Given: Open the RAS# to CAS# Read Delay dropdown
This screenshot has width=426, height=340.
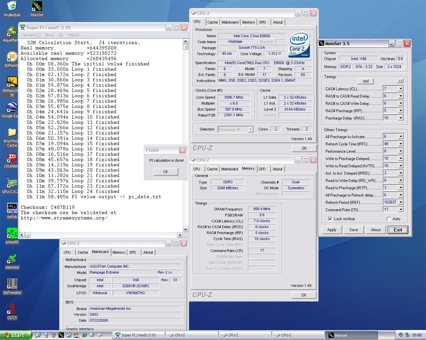Looking at the screenshot, I should (x=401, y=96).
